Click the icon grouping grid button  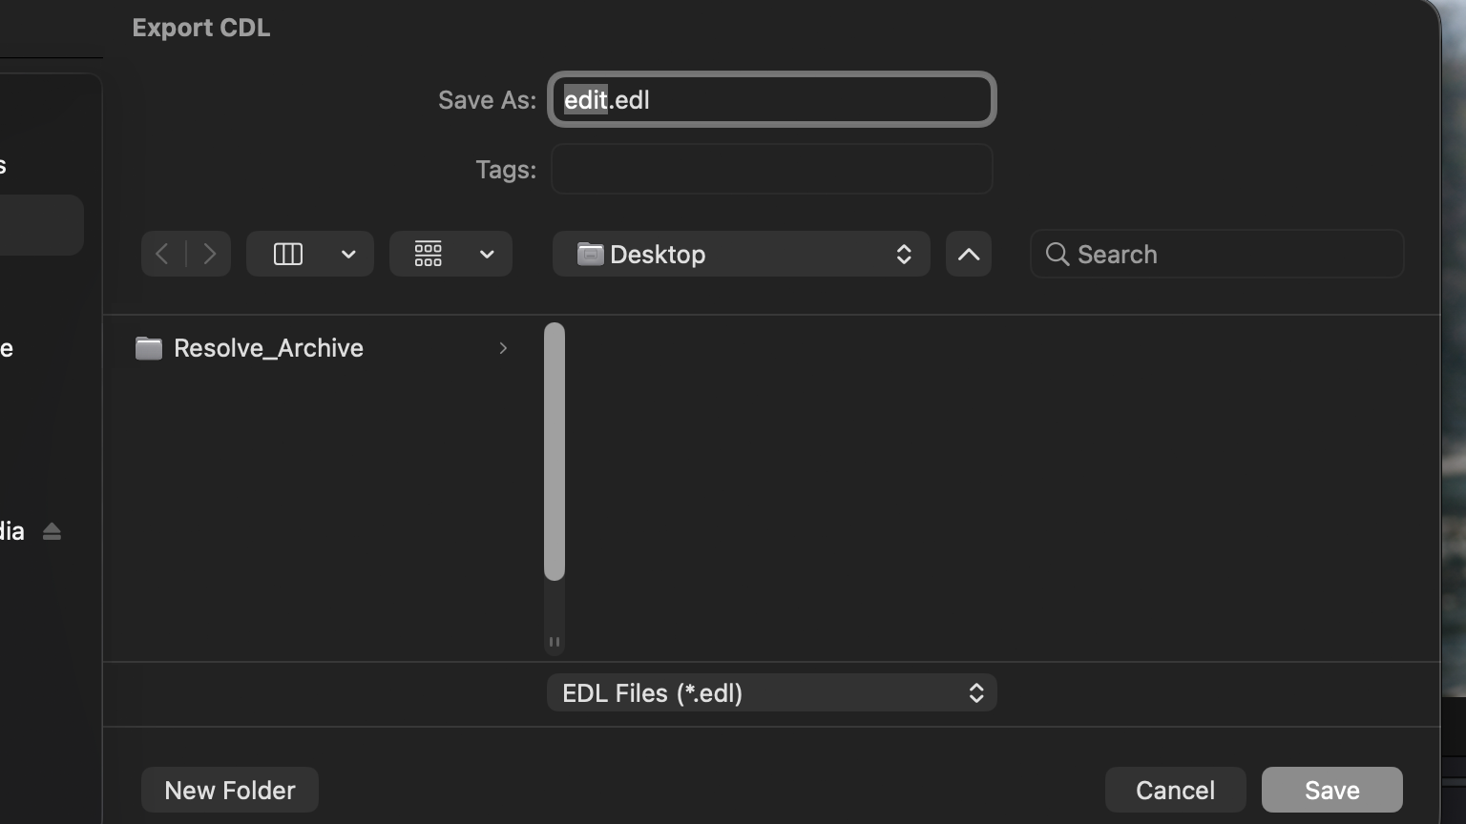pyautogui.click(x=428, y=254)
